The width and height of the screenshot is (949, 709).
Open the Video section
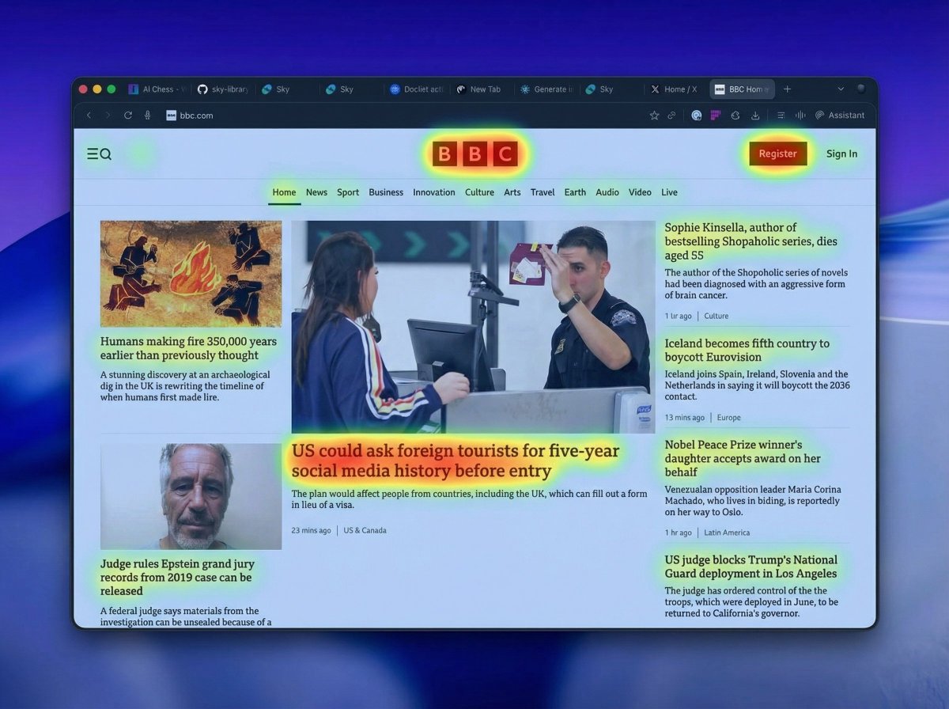tap(640, 192)
